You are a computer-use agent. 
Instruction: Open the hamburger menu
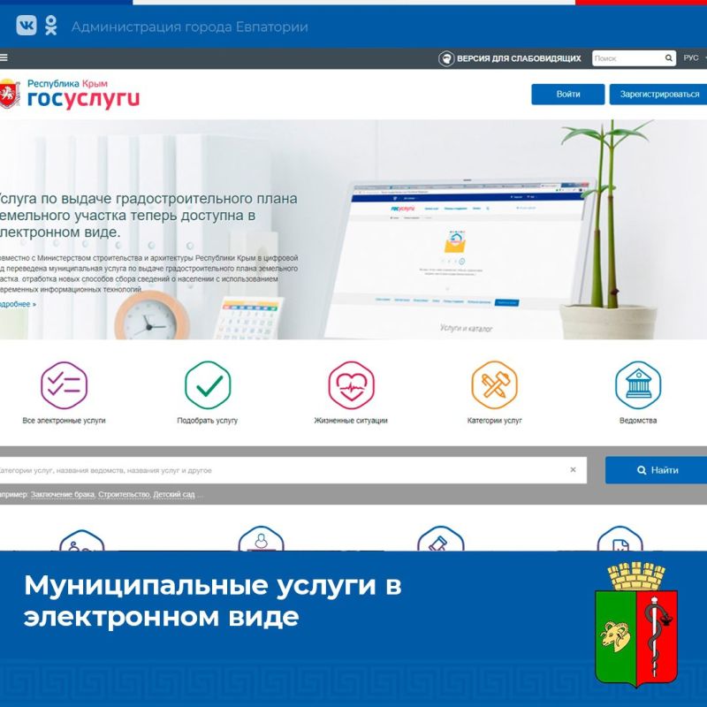4,58
